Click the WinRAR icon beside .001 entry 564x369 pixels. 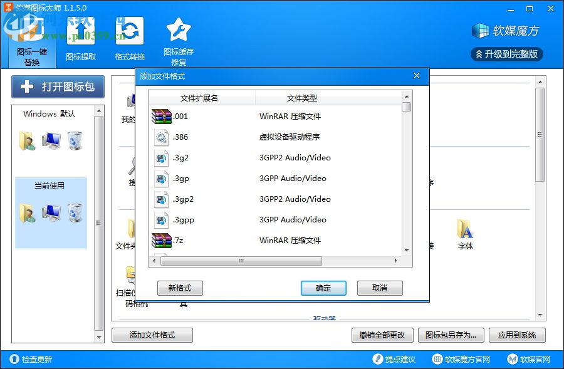point(162,116)
